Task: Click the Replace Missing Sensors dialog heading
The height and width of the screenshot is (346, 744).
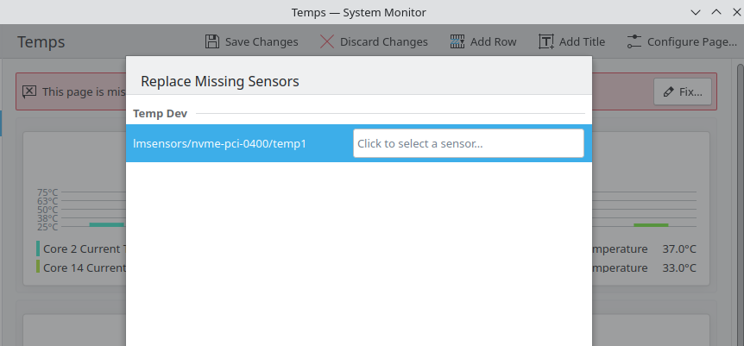Action: pyautogui.click(x=219, y=81)
